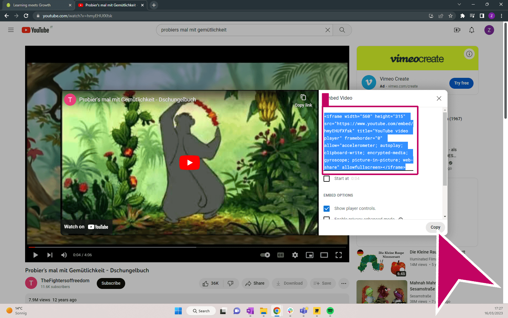The height and width of the screenshot is (318, 508).
Task: Open the tab search dropdown
Action: pos(459,4)
